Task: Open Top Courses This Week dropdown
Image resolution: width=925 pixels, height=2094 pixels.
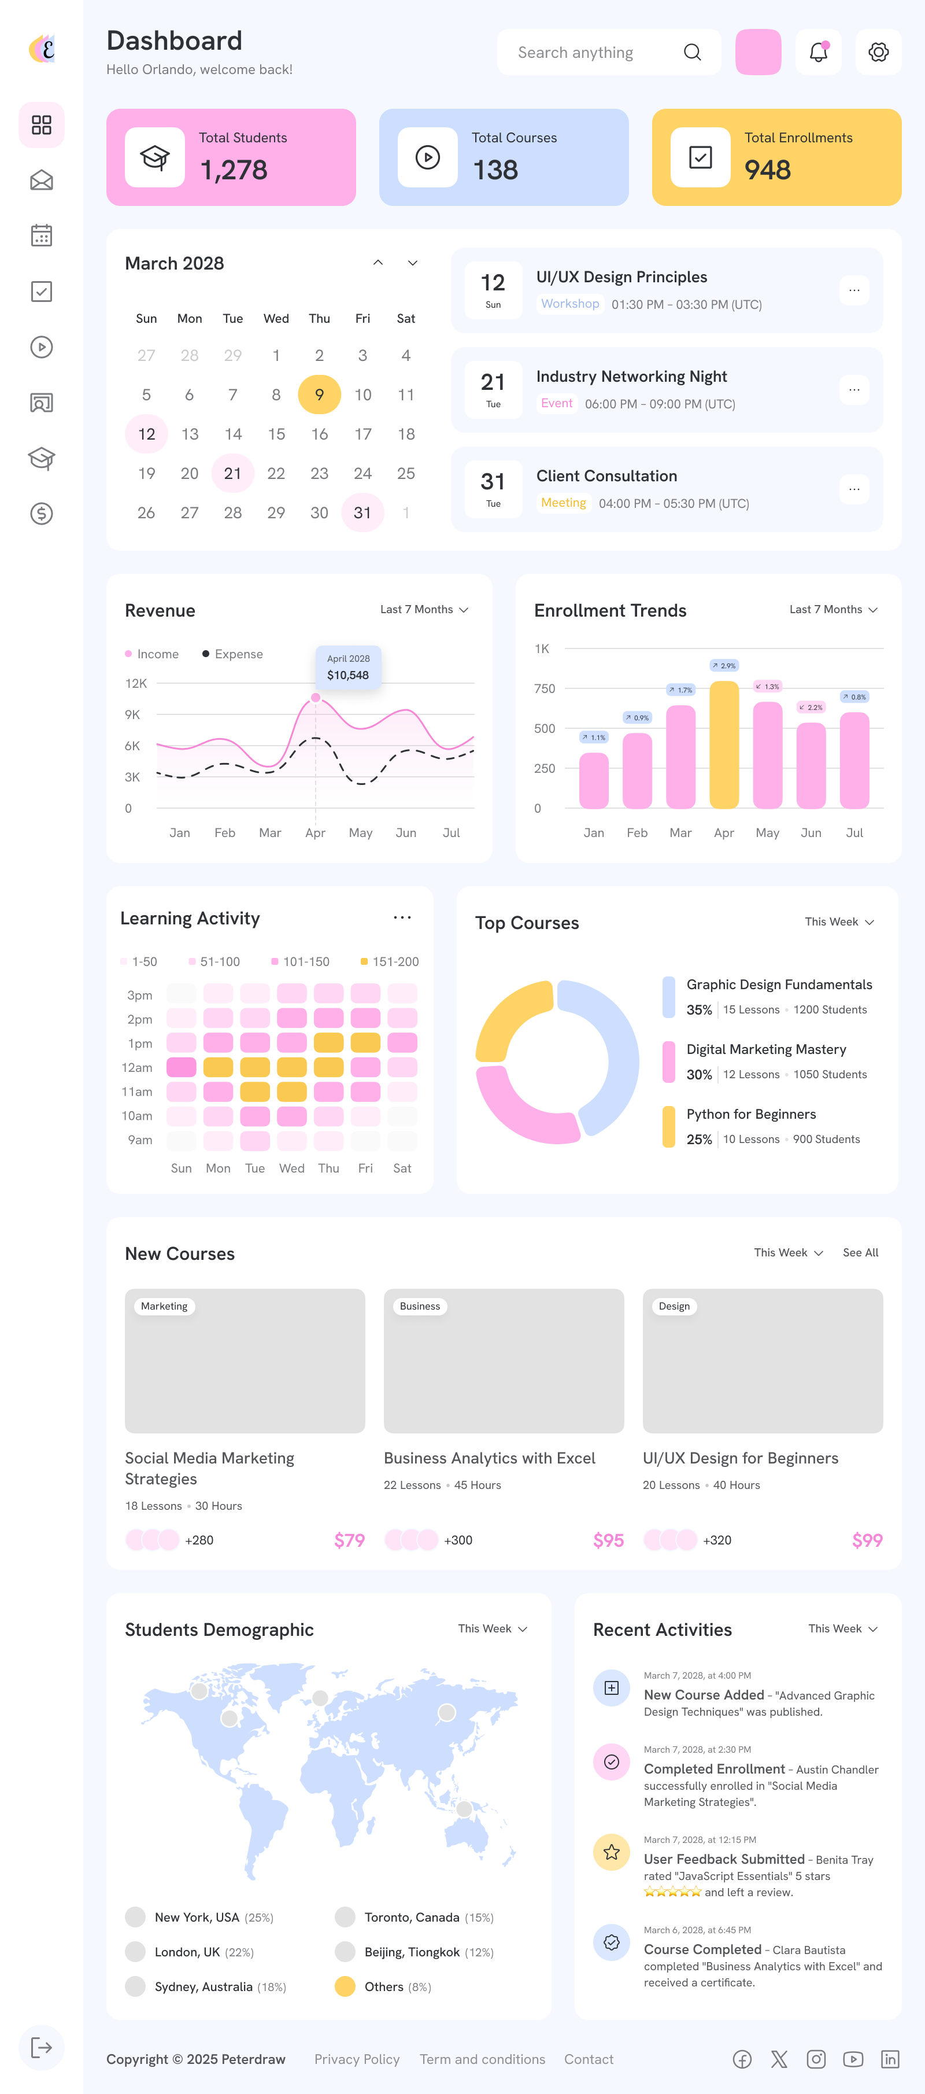Action: (839, 922)
